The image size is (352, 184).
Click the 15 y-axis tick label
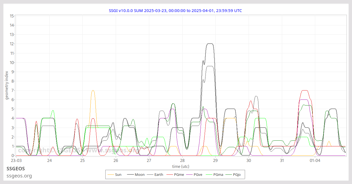click(11, 16)
